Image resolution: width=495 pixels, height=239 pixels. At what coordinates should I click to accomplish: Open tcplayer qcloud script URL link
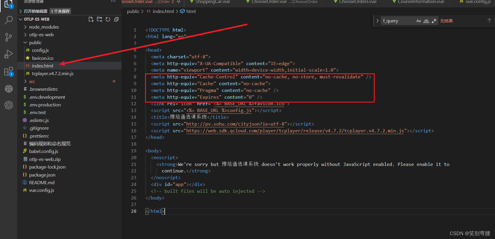click(295, 131)
